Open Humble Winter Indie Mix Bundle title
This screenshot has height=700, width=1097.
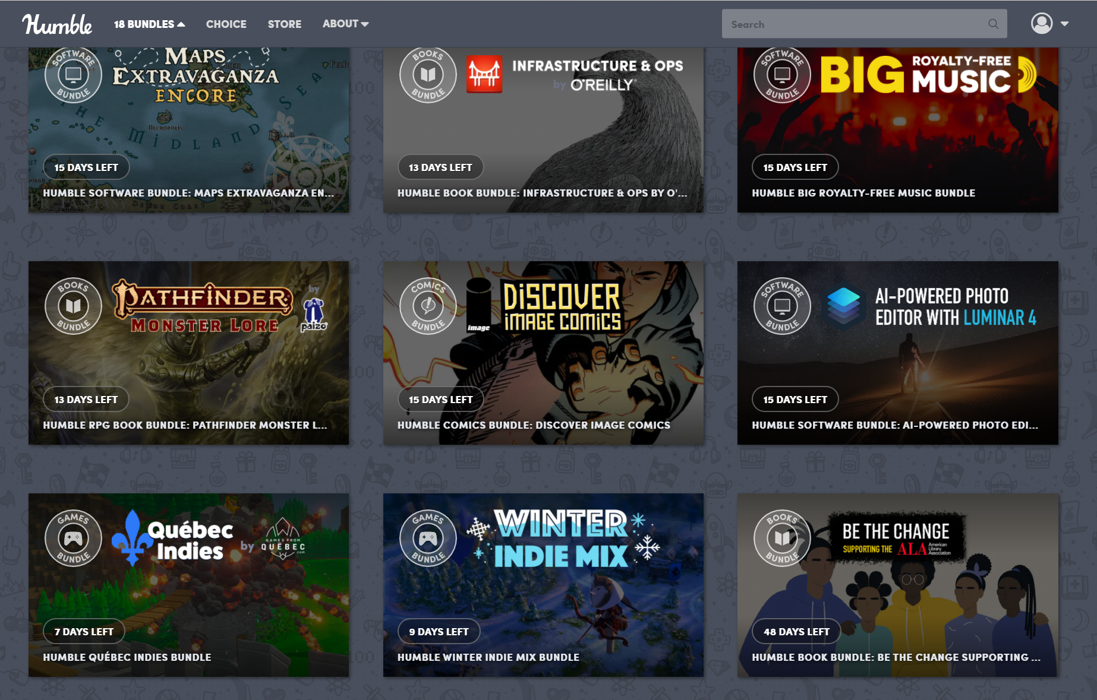(x=488, y=657)
